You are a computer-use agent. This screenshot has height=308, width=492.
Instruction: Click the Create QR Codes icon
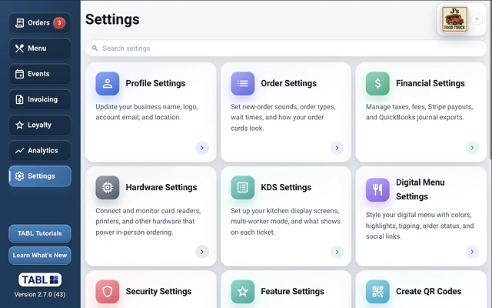[377, 292]
